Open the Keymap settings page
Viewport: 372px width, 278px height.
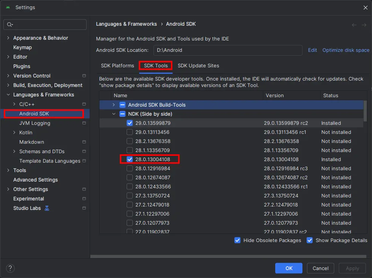(23, 48)
